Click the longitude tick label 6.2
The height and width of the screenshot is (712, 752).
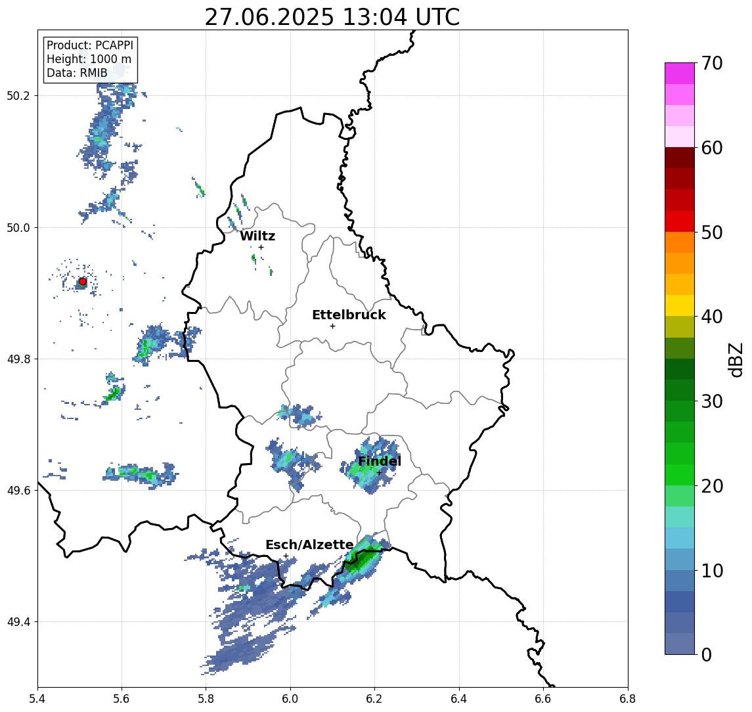pos(374,699)
